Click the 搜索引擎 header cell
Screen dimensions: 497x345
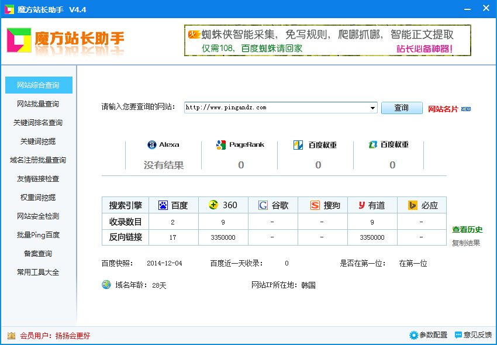click(x=126, y=205)
